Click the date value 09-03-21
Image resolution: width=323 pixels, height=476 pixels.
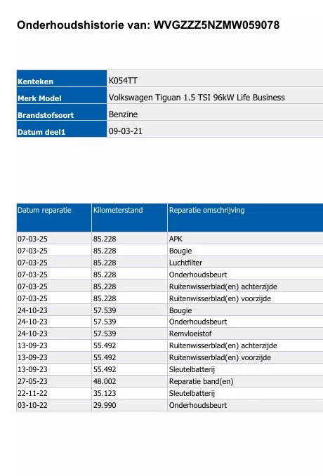pos(126,131)
